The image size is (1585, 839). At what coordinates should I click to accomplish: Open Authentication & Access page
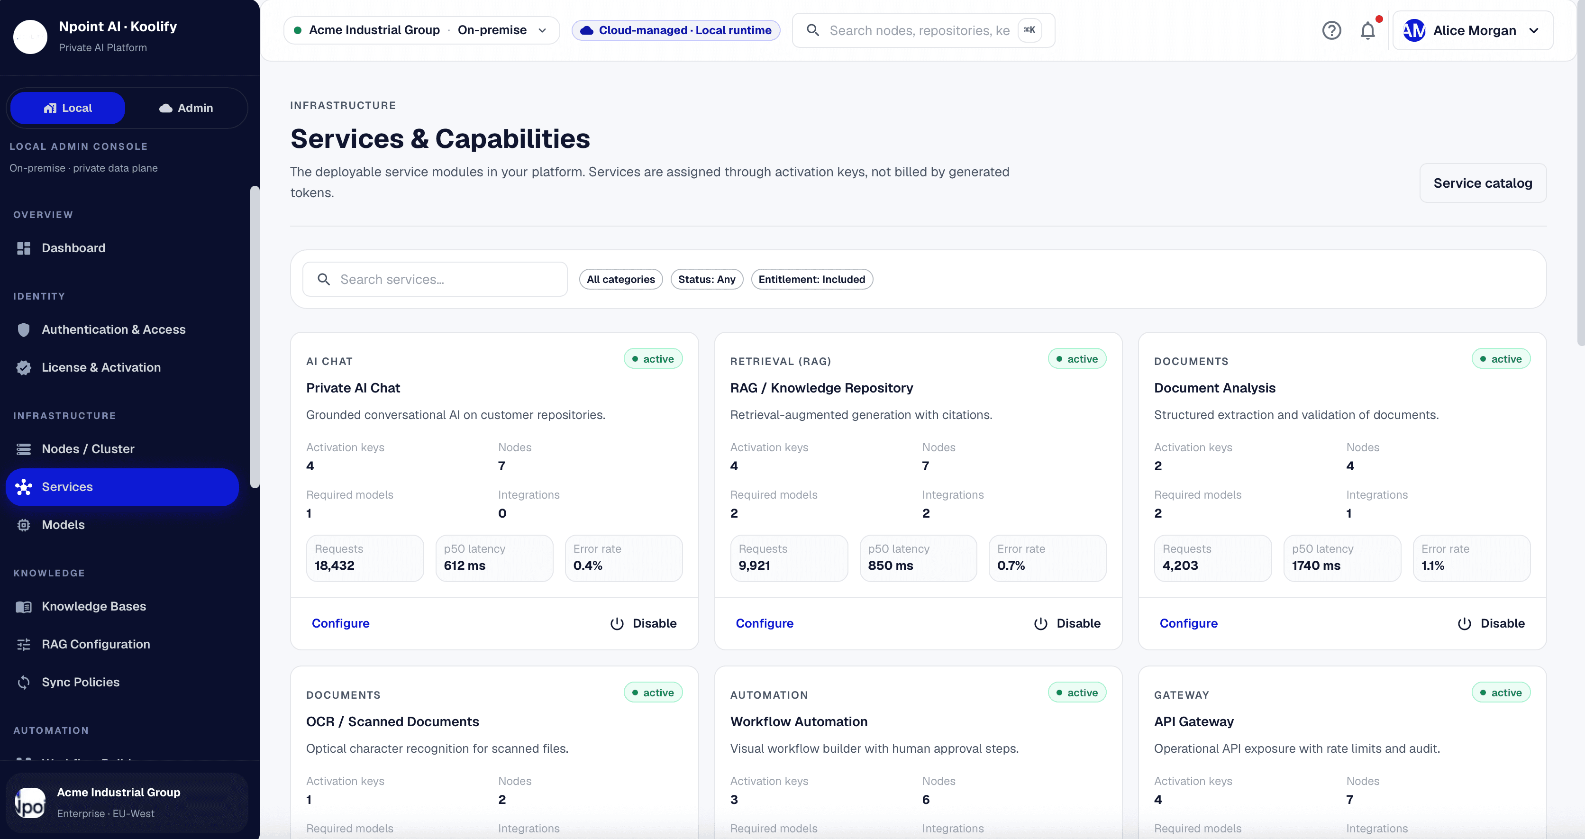point(122,329)
